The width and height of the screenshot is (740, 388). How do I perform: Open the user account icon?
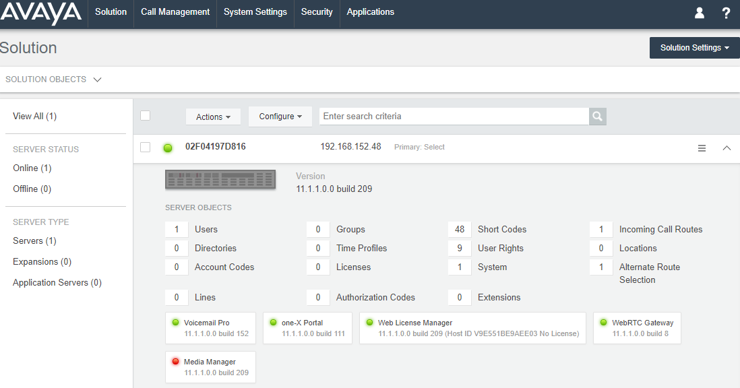point(700,13)
